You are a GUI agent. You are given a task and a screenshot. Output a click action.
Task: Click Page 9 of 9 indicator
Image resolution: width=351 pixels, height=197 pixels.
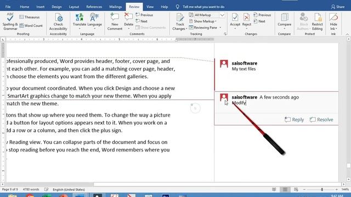(10, 189)
